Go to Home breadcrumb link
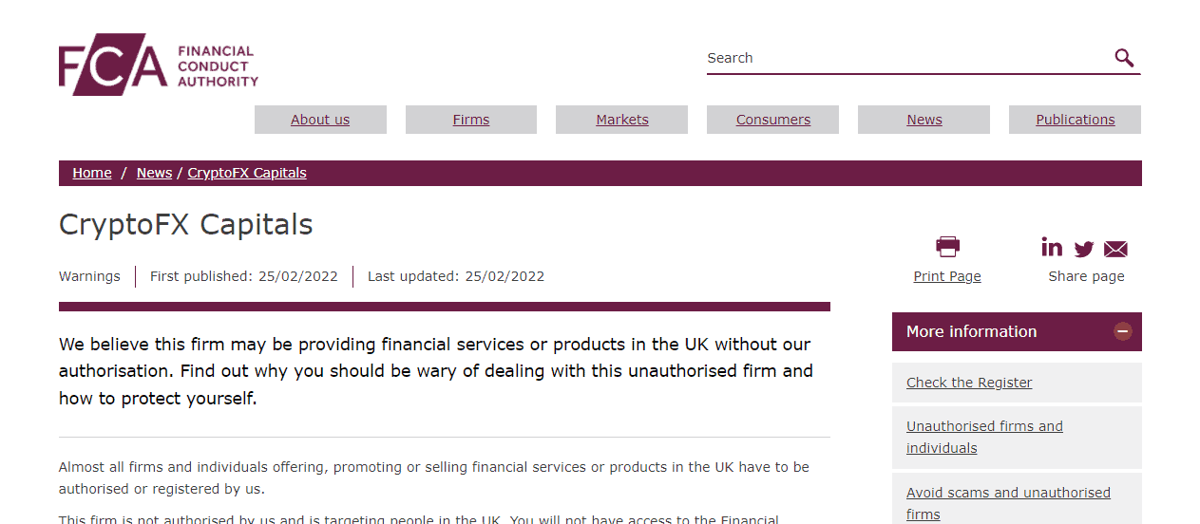The image size is (1200, 524). 92,173
